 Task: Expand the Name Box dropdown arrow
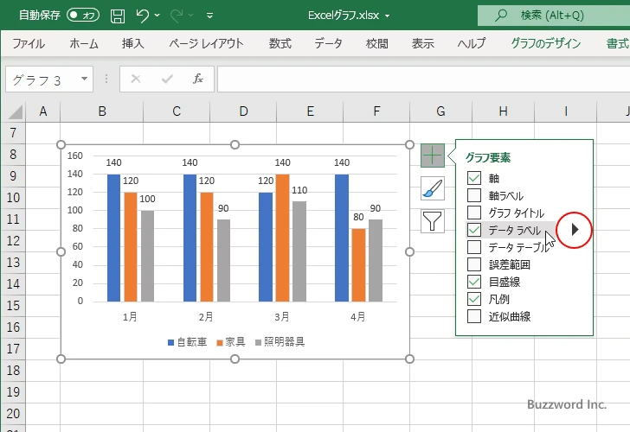tap(84, 79)
